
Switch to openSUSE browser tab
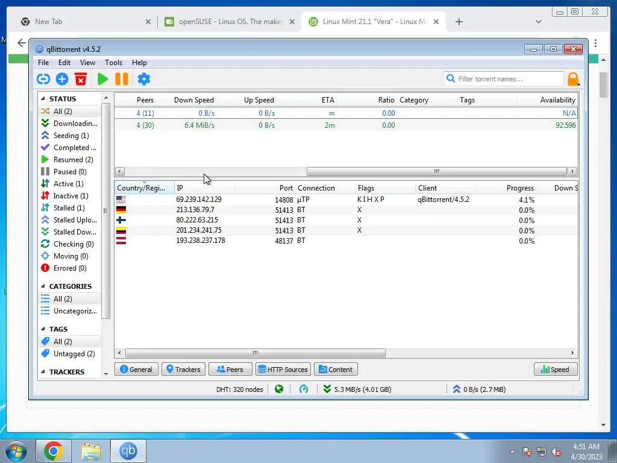(x=229, y=22)
